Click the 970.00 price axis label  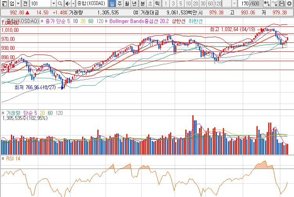pyautogui.click(x=8, y=39)
